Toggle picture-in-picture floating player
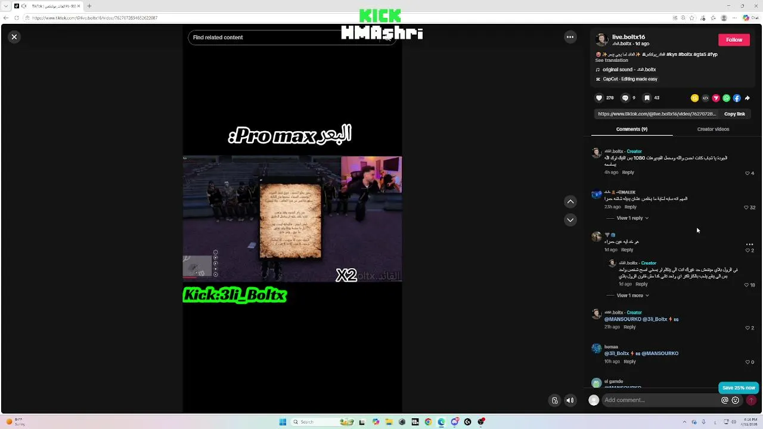The width and height of the screenshot is (763, 429). [x=555, y=400]
